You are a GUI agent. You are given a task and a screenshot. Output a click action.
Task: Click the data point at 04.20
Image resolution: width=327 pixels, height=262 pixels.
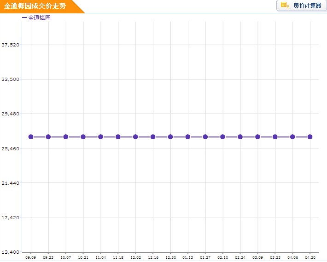pos(310,137)
